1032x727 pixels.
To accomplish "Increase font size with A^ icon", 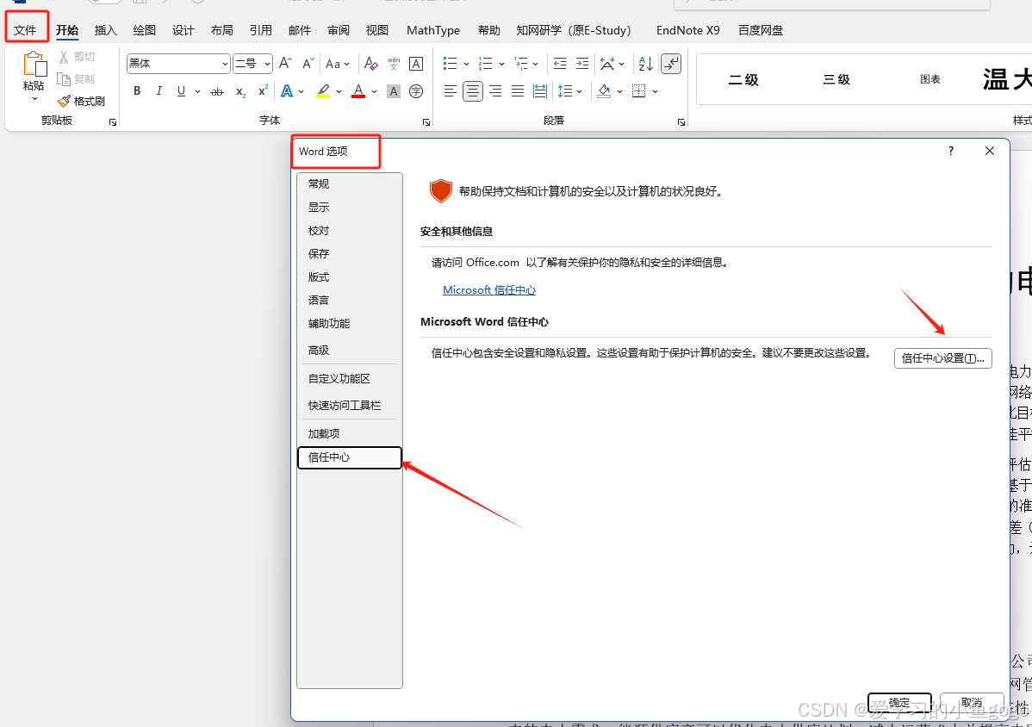I will pos(285,63).
